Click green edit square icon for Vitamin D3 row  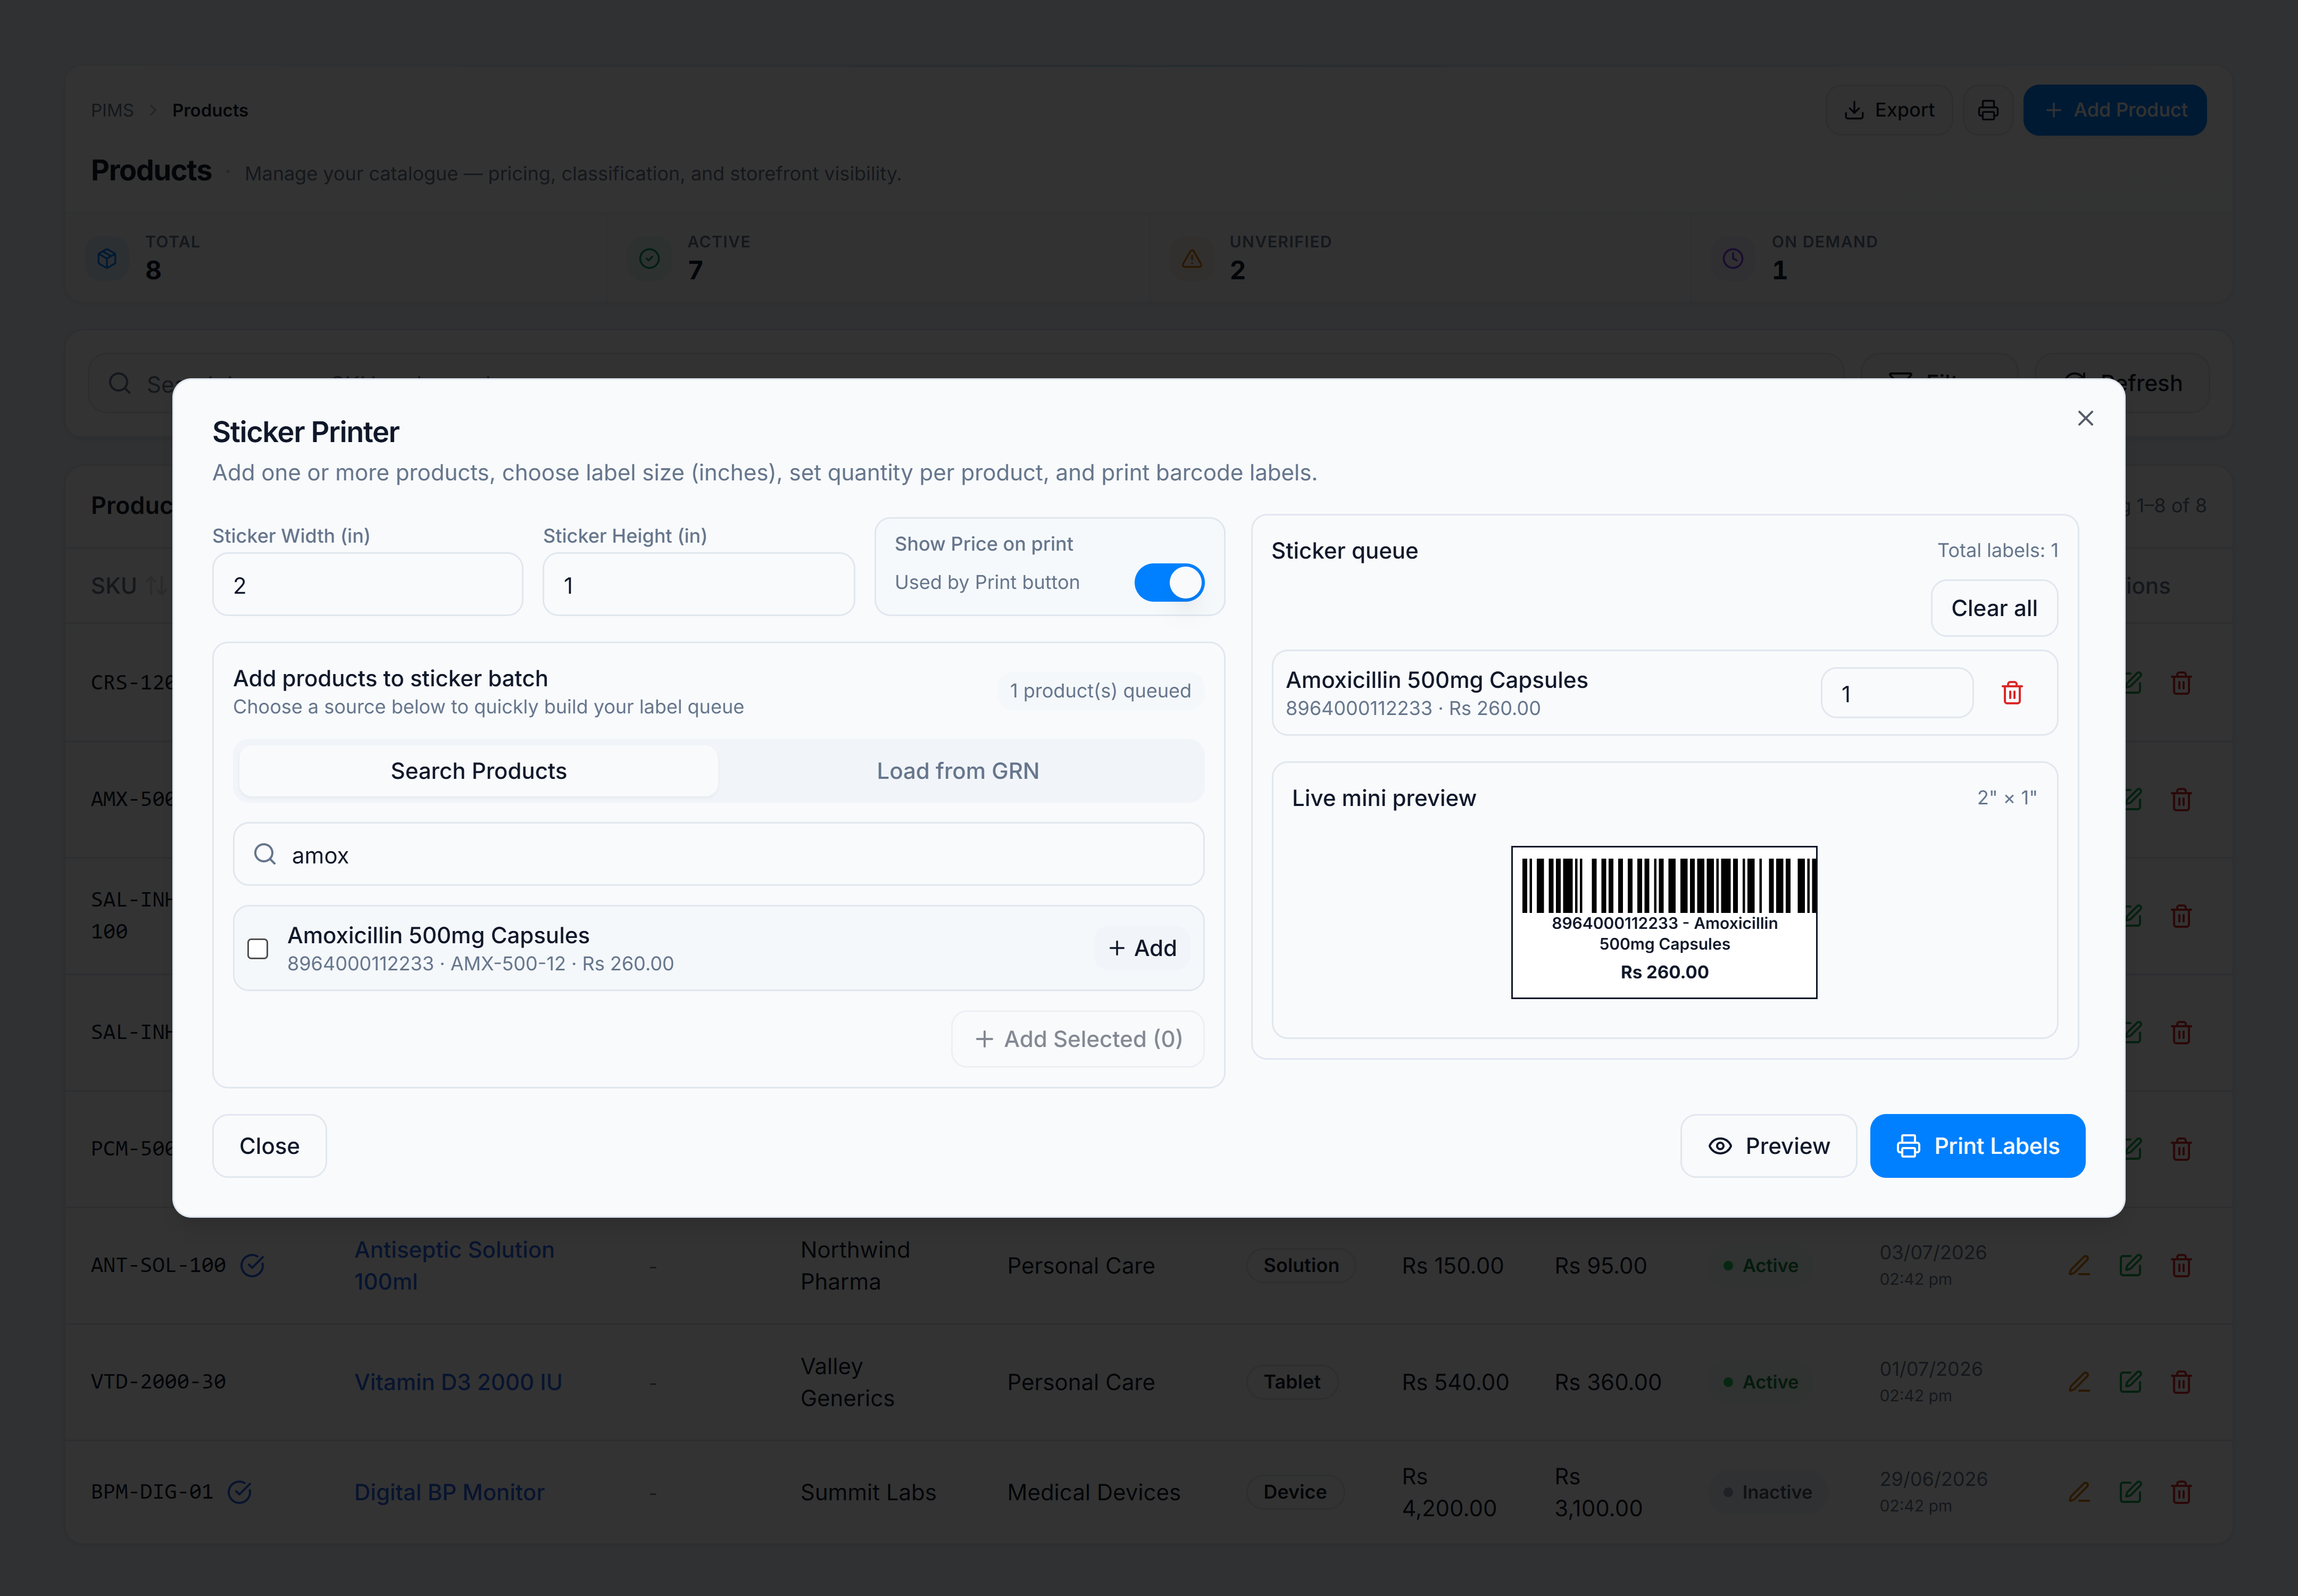click(x=2130, y=1382)
